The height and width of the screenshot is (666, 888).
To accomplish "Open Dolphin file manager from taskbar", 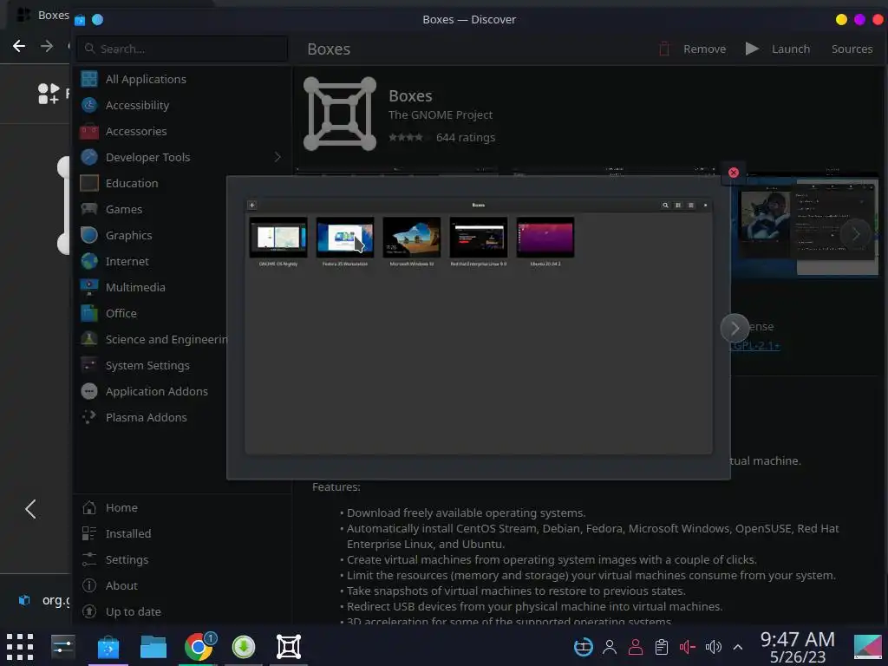I will click(x=153, y=647).
